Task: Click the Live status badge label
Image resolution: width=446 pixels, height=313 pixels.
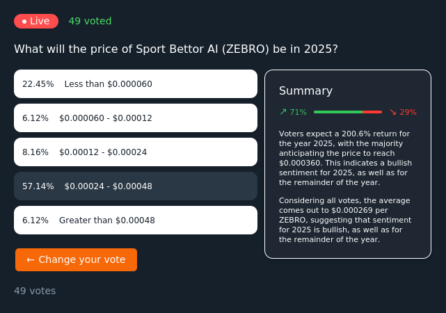Action: (40, 22)
